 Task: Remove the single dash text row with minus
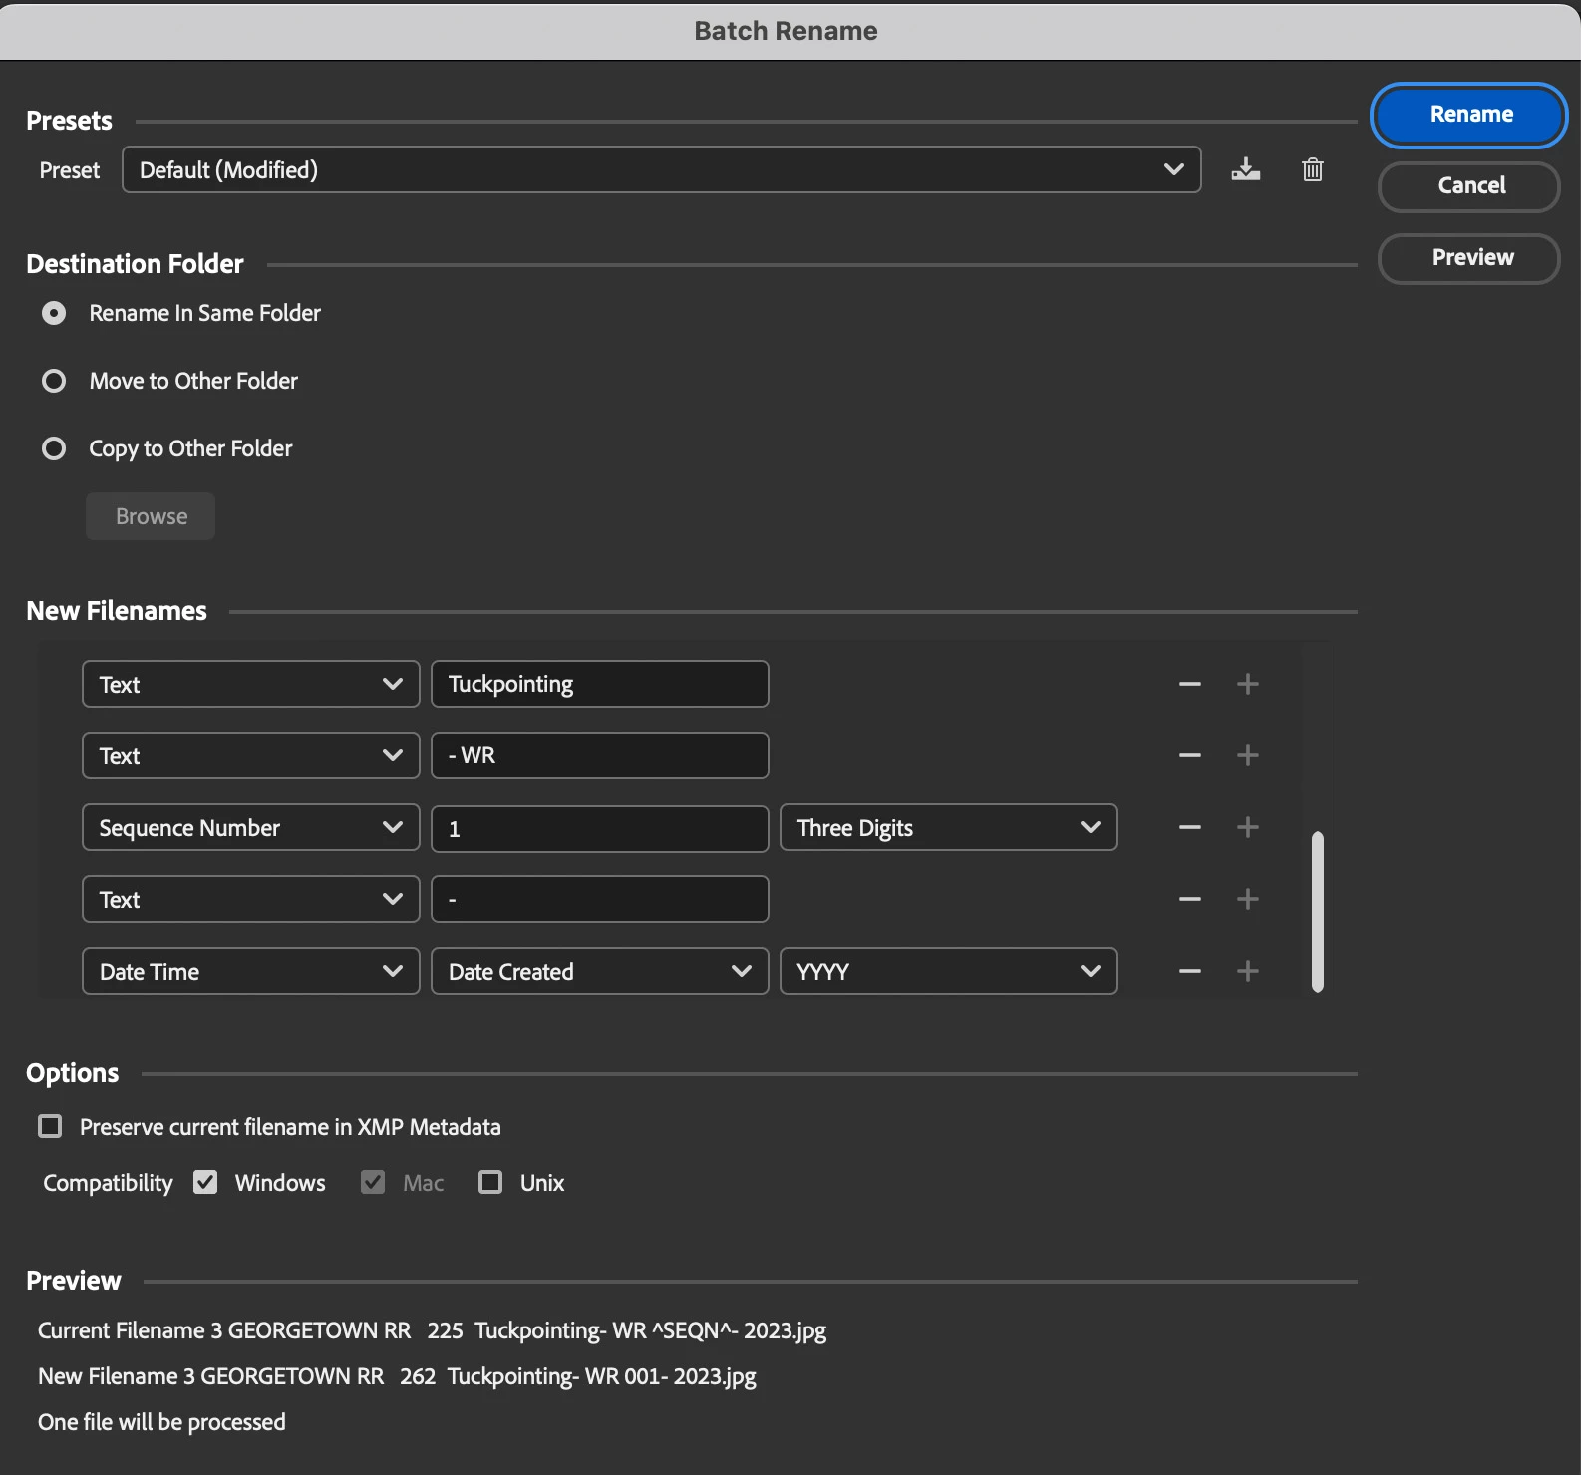click(1189, 899)
